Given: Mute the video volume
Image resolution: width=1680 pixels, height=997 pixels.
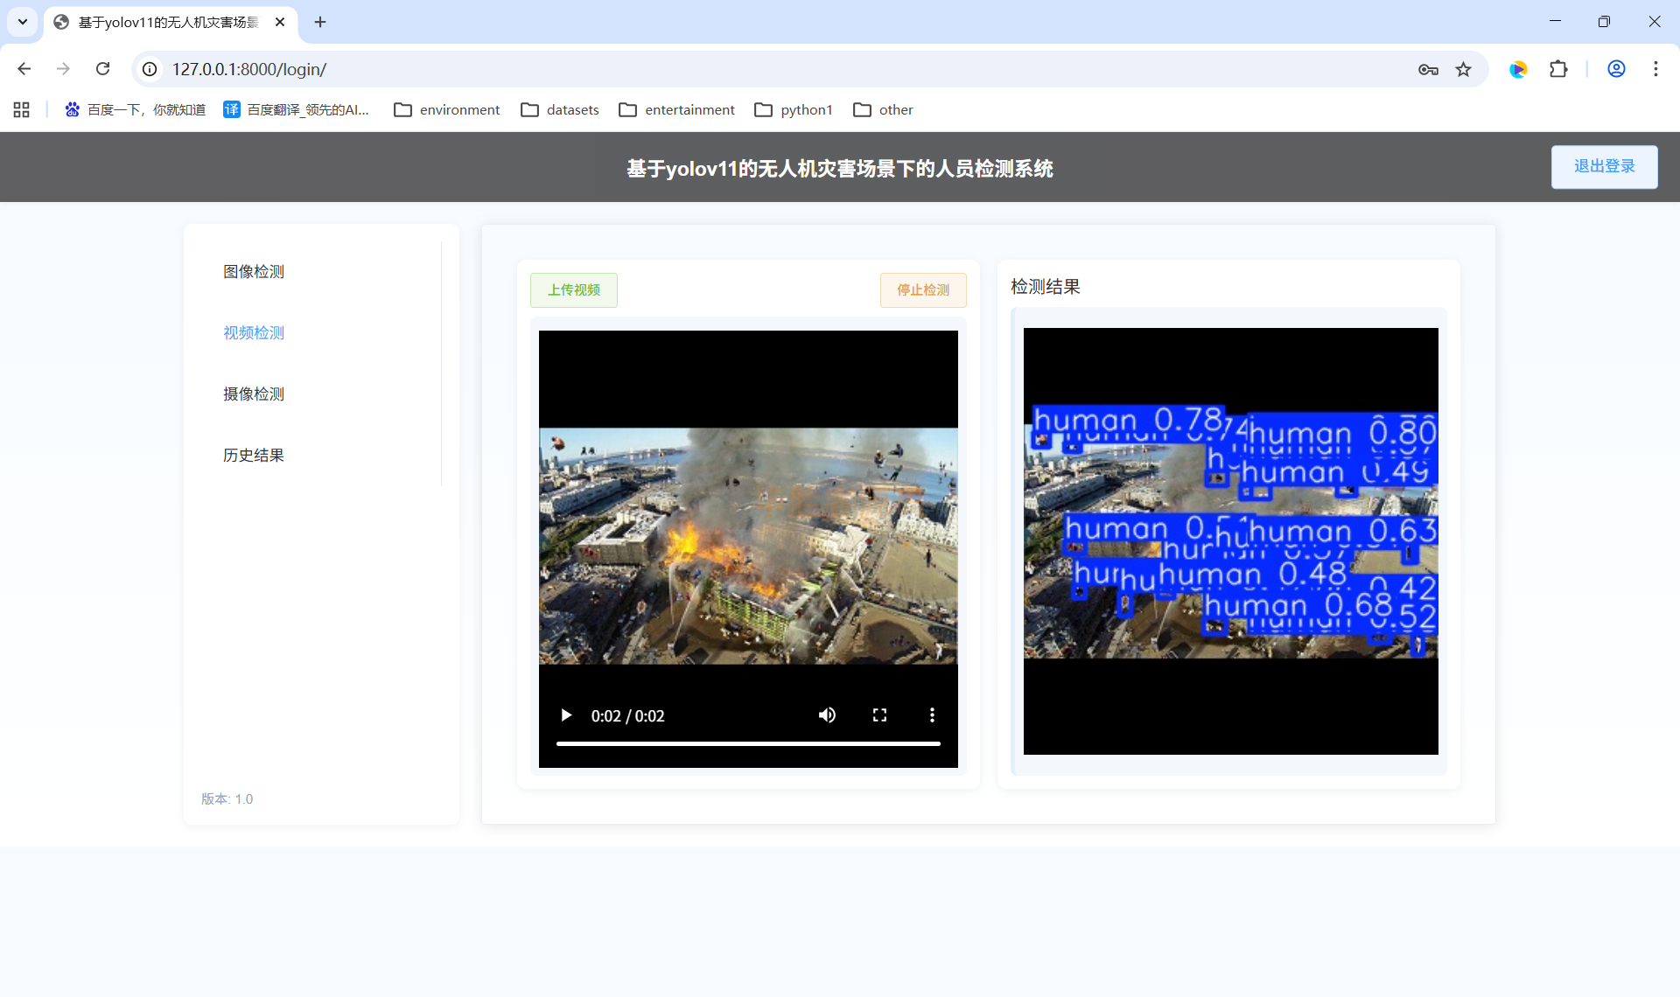Looking at the screenshot, I should tap(827, 715).
